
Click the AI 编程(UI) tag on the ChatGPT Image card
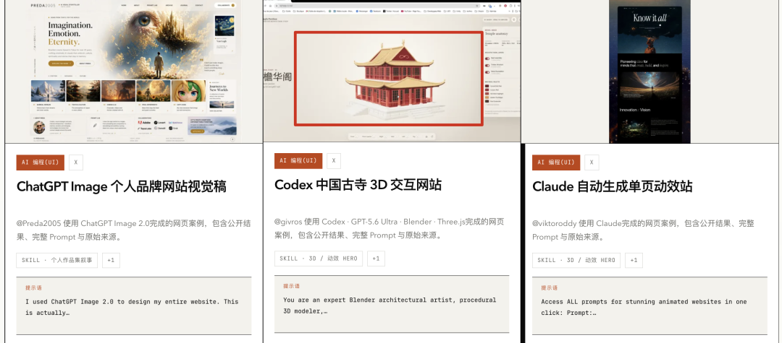point(41,162)
